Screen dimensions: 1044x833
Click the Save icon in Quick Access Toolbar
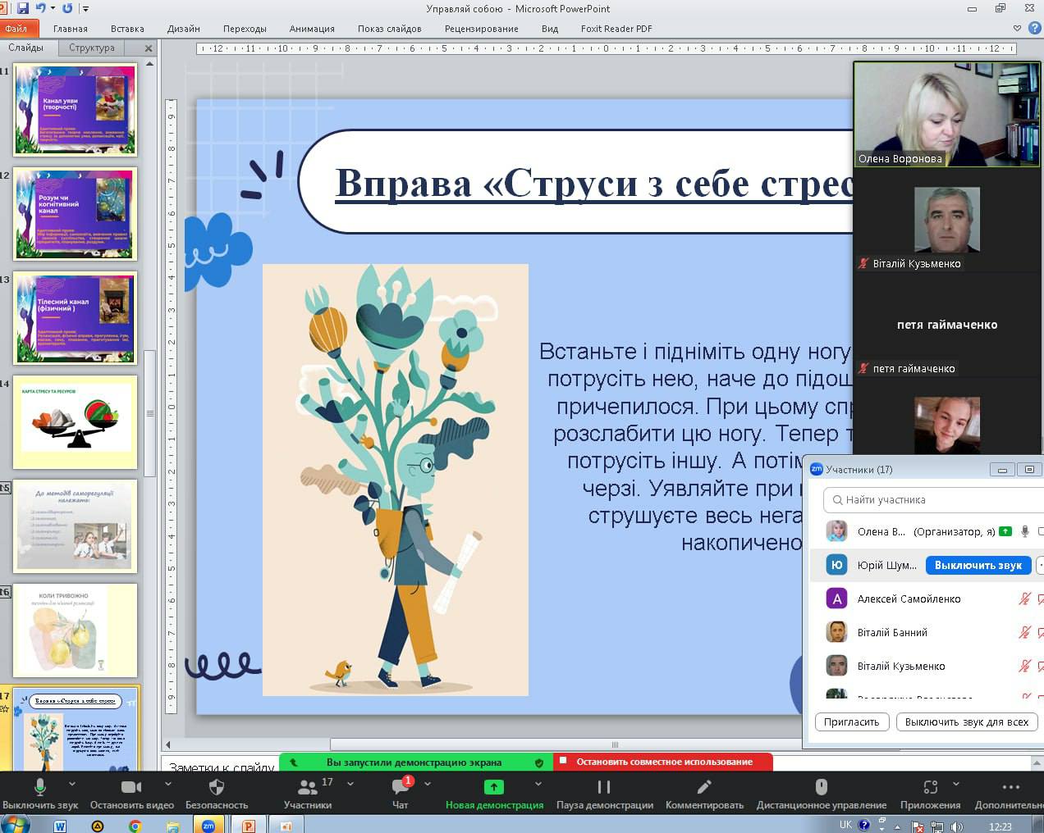23,8
